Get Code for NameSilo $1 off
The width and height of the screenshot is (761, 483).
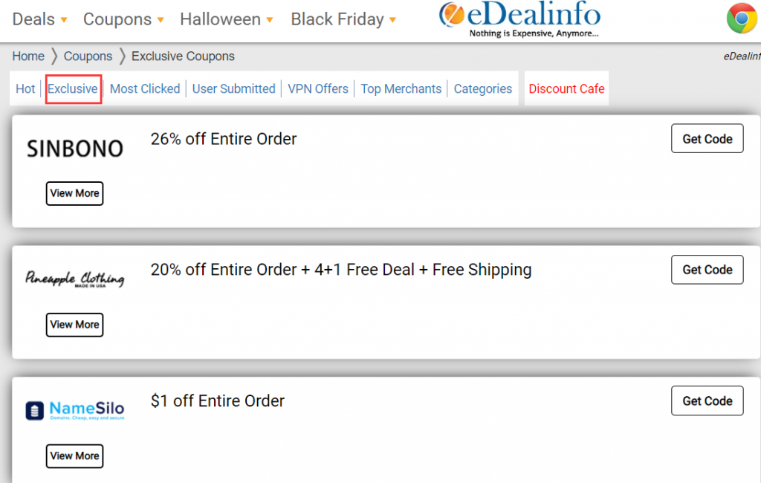click(x=707, y=401)
